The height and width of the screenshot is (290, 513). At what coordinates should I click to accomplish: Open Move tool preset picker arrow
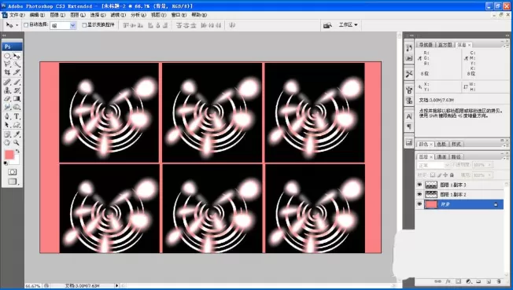(17, 25)
